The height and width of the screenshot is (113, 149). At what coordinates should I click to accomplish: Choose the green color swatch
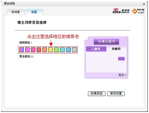pos(56,50)
